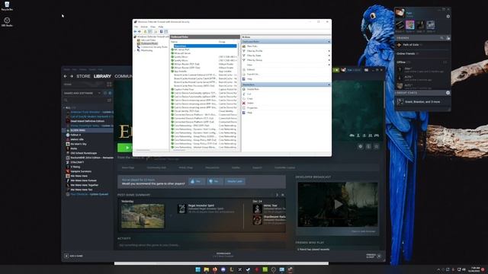The height and width of the screenshot is (274, 488).
Task: Click the game settings gear icon in Steam
Action: click(361, 146)
